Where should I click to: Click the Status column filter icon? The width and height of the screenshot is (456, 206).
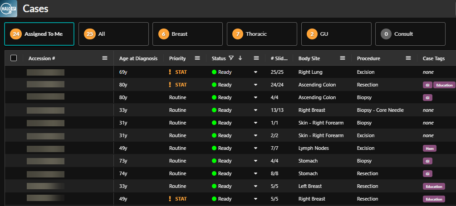[231, 58]
